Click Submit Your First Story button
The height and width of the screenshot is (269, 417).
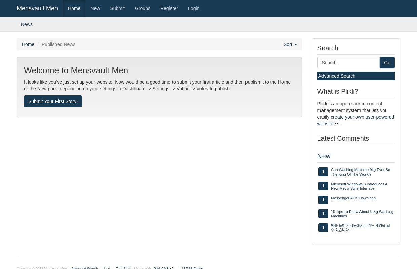tap(53, 101)
